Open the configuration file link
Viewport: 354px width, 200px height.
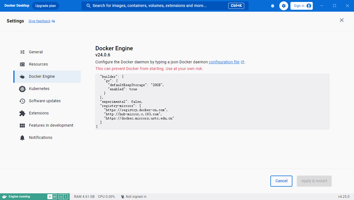[x=224, y=62]
